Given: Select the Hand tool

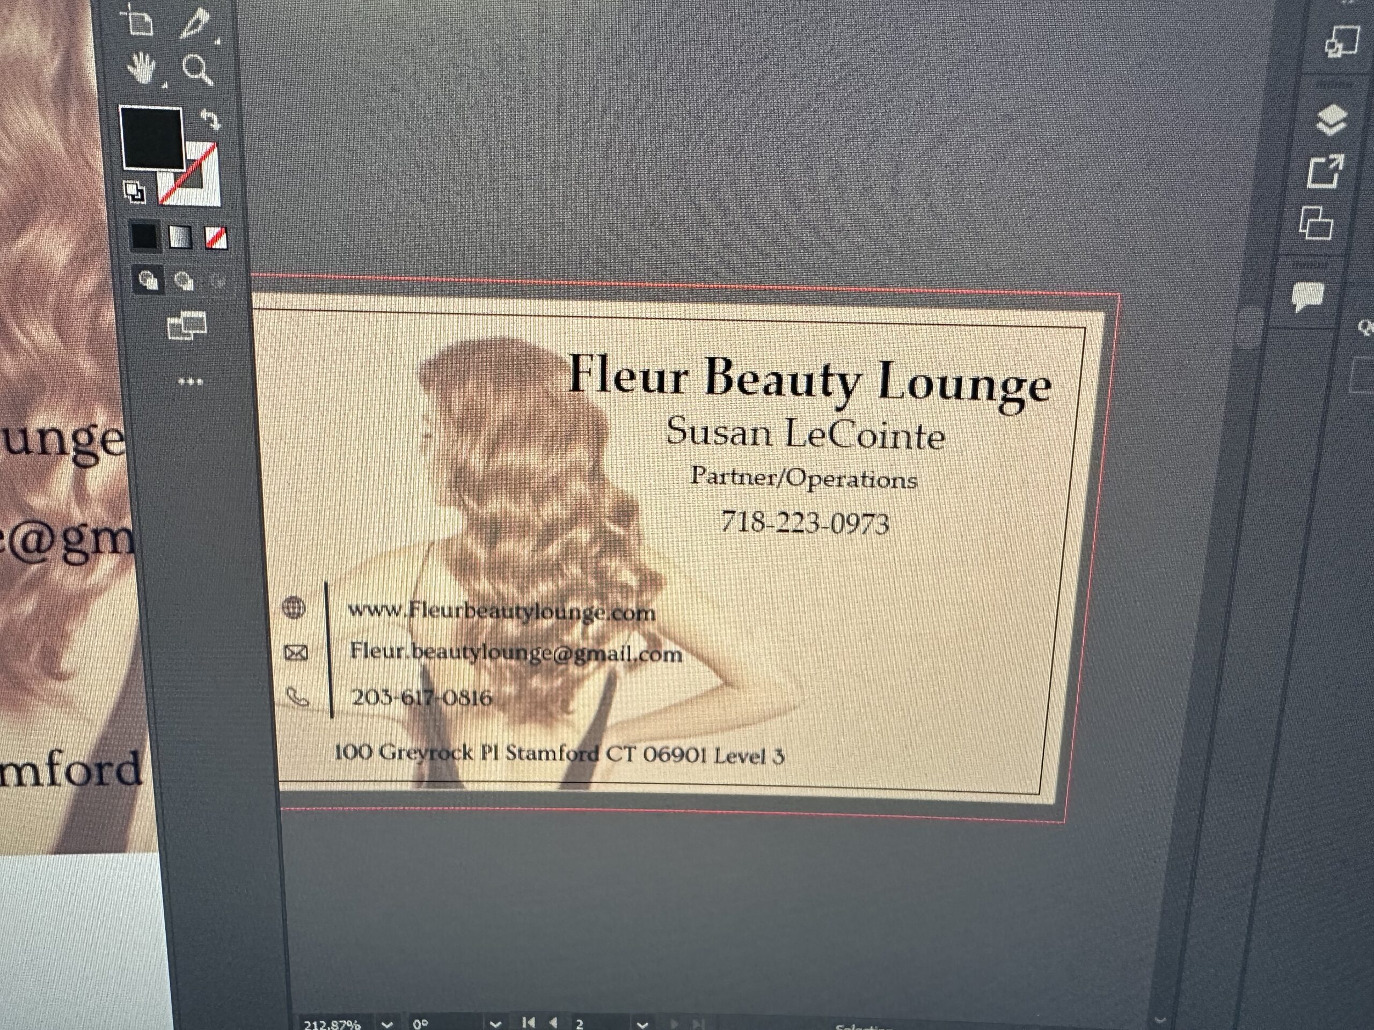Looking at the screenshot, I should 142,68.
